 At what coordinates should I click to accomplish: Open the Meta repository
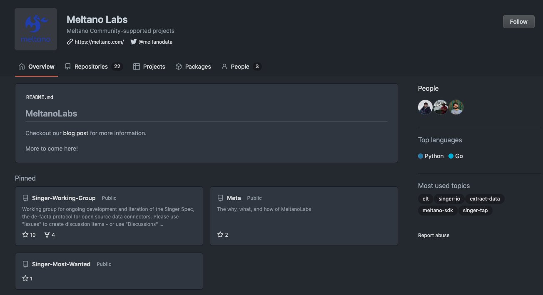click(x=234, y=198)
